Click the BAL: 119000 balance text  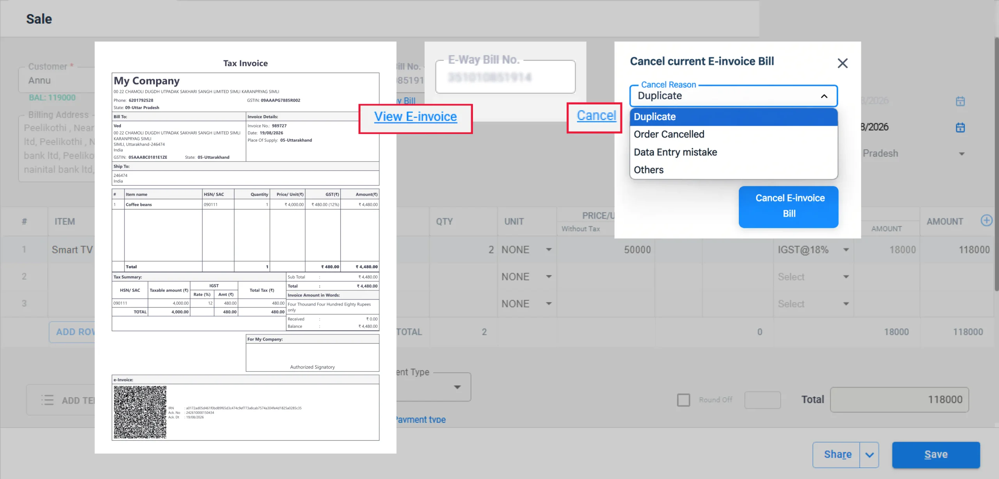(x=52, y=97)
